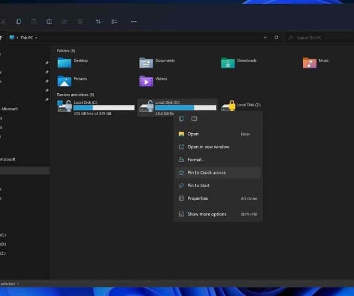Screen dimensions: 354x296
Task: Click the "selected" status bar text
Action: pos(8,284)
